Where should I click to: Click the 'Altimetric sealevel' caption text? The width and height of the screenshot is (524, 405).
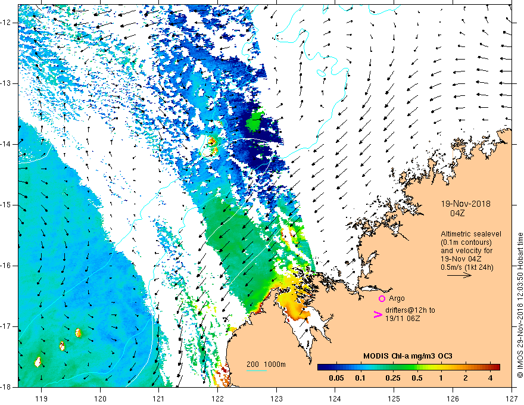tap(471, 234)
